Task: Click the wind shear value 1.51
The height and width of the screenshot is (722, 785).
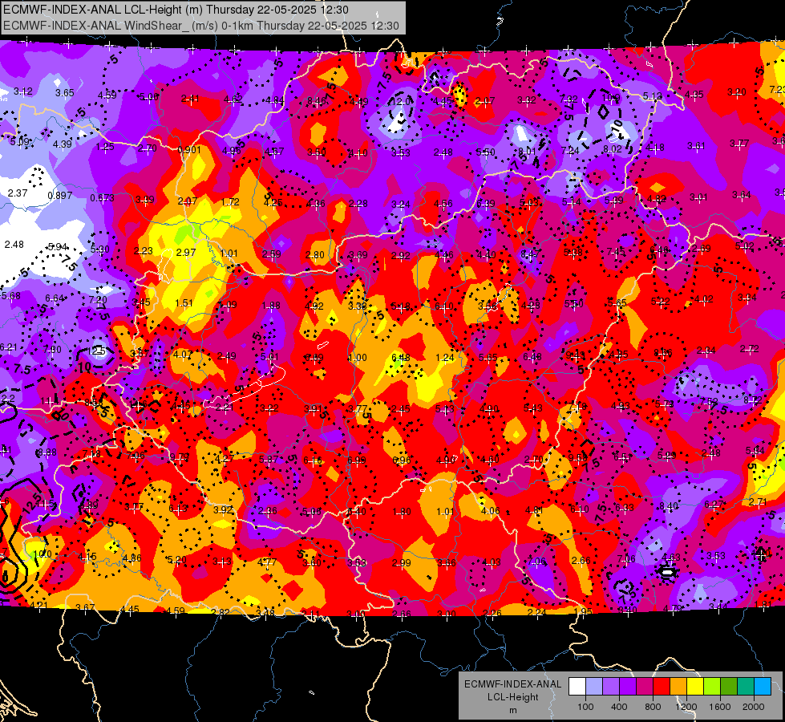Action: tap(184, 302)
